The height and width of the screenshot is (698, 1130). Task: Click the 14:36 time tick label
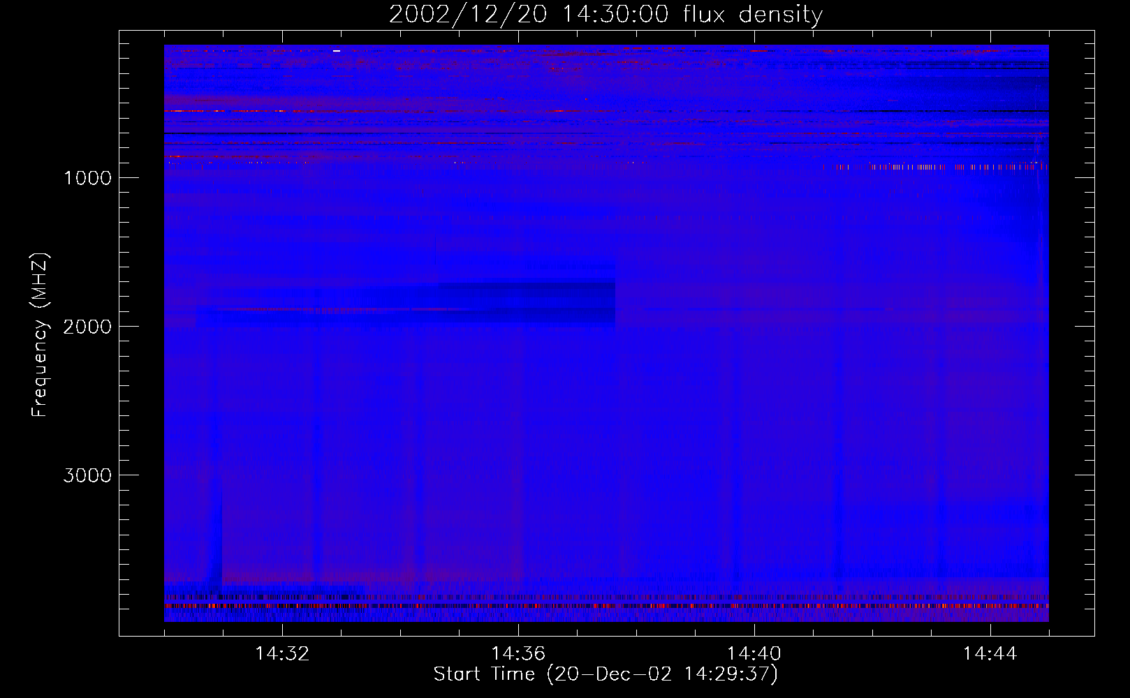click(518, 654)
